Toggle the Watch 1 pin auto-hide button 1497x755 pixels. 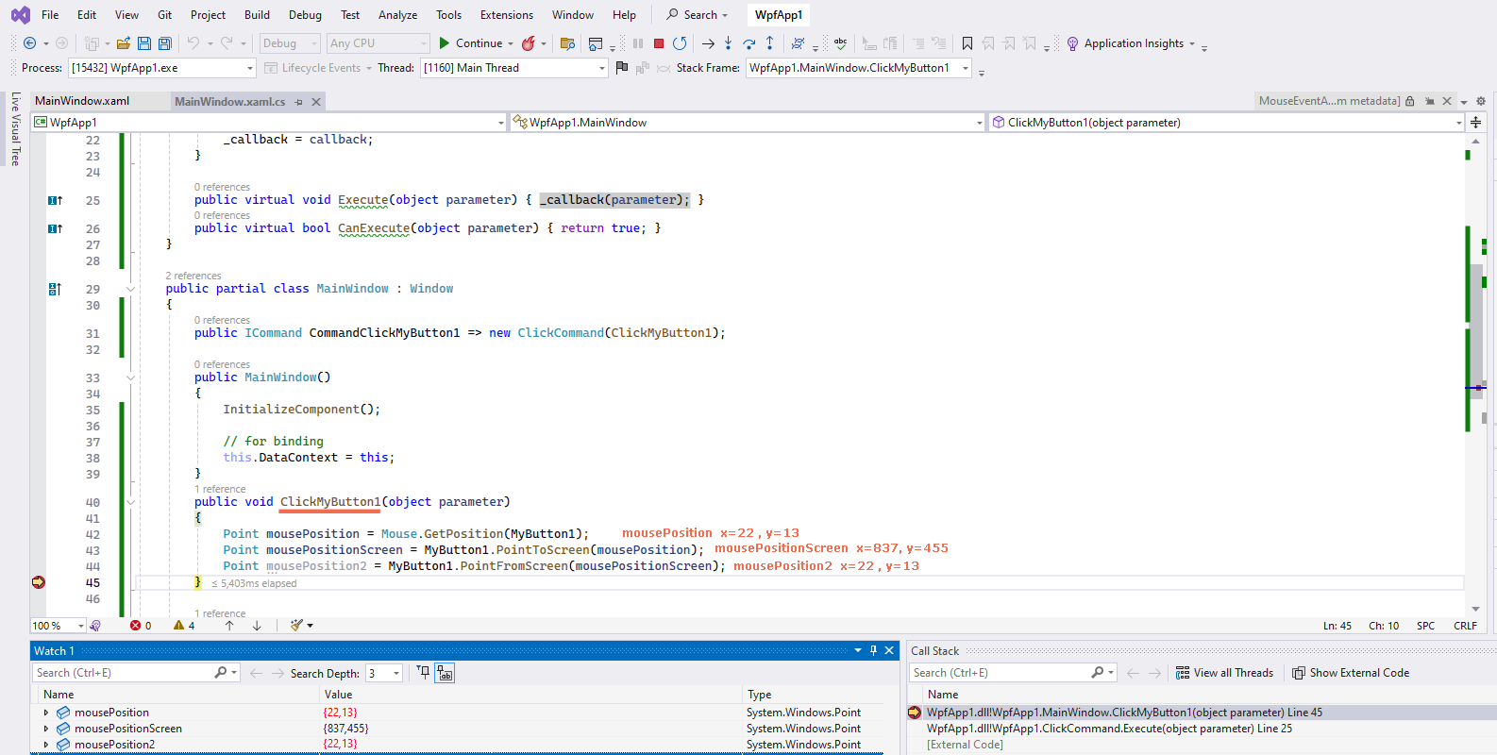(873, 650)
